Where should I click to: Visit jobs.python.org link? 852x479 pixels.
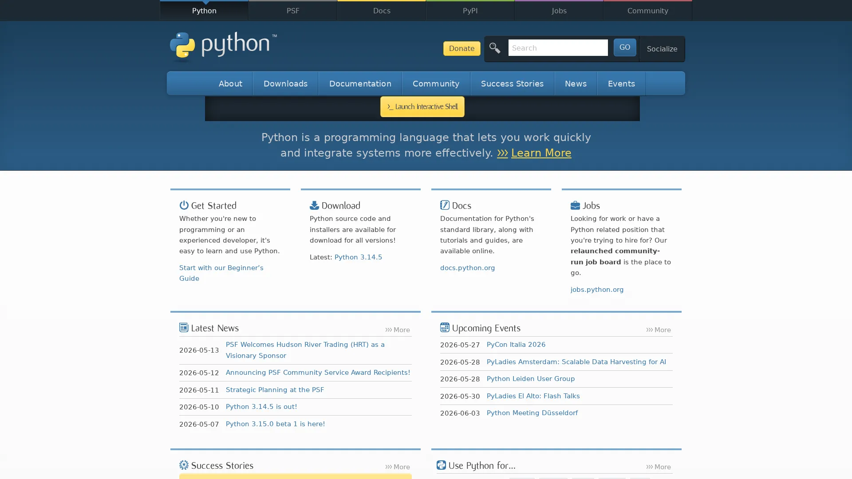click(597, 290)
